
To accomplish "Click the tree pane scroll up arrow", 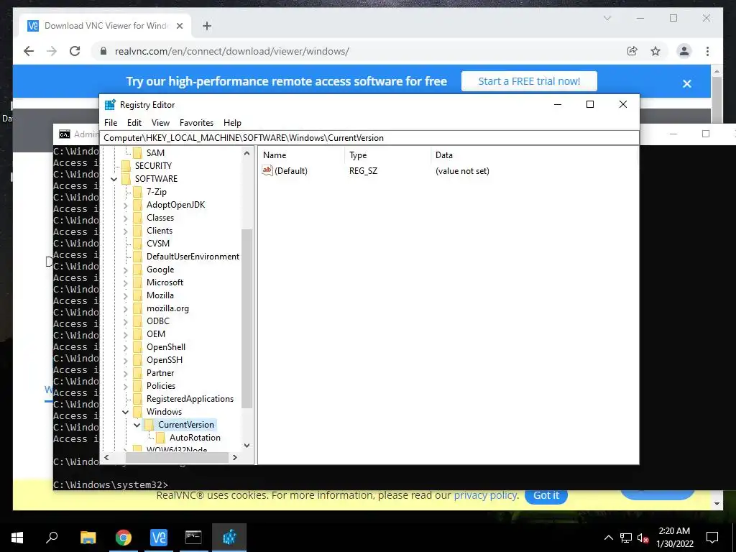I will 247,153.
